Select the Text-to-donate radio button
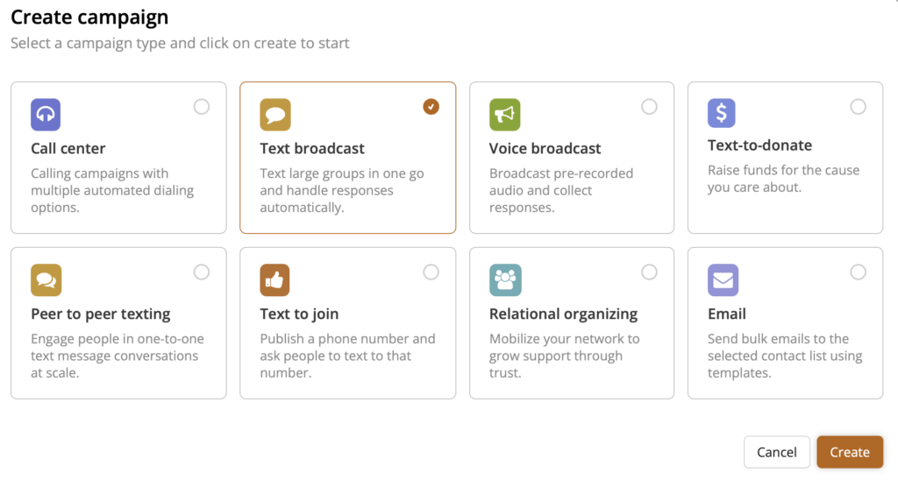 click(858, 107)
